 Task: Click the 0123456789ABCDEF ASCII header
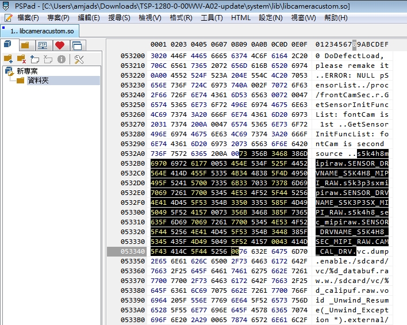(352, 44)
